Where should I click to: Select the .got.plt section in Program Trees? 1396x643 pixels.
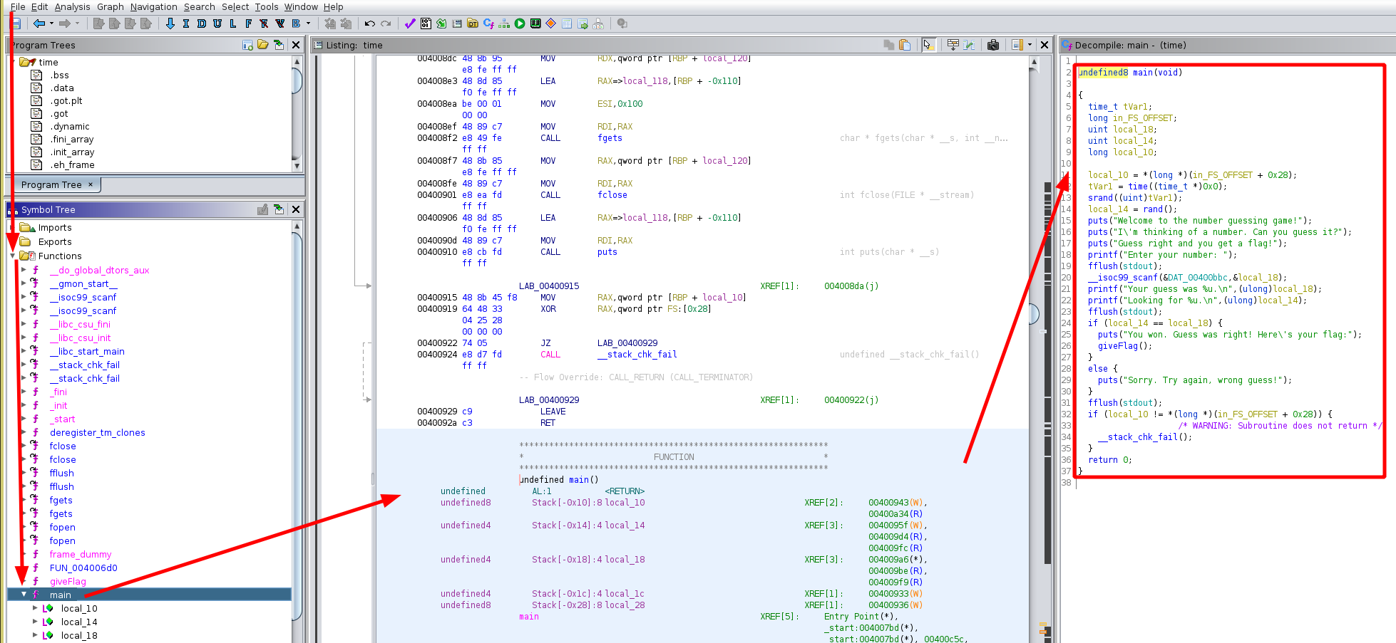[x=66, y=101]
